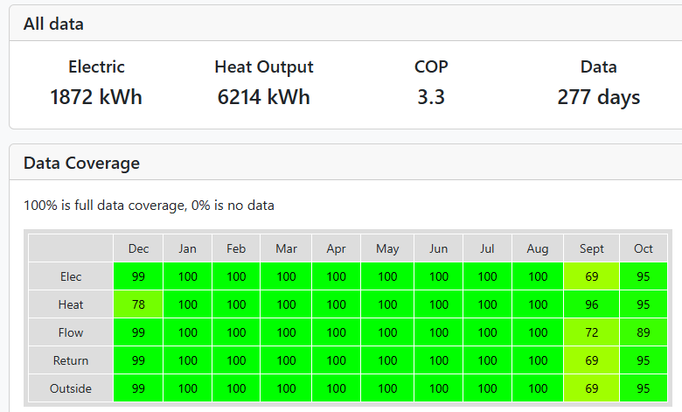Click Heat coverage cell for Dec (78)
Viewport: 682px width, 412px height.
138,304
